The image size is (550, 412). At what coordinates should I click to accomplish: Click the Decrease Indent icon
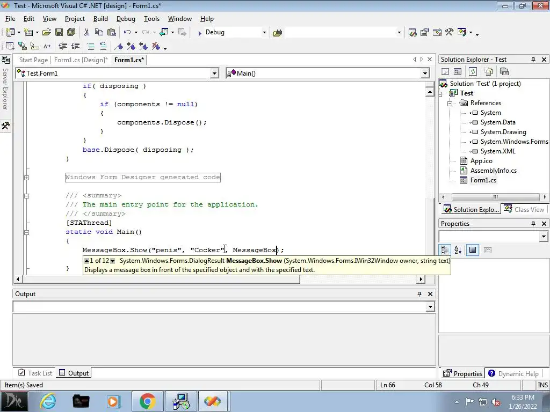pyautogui.click(x=63, y=46)
